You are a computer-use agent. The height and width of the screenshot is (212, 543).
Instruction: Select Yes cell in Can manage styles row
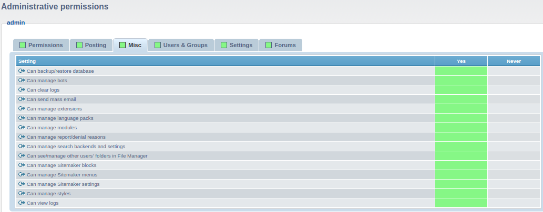pyautogui.click(x=462, y=193)
